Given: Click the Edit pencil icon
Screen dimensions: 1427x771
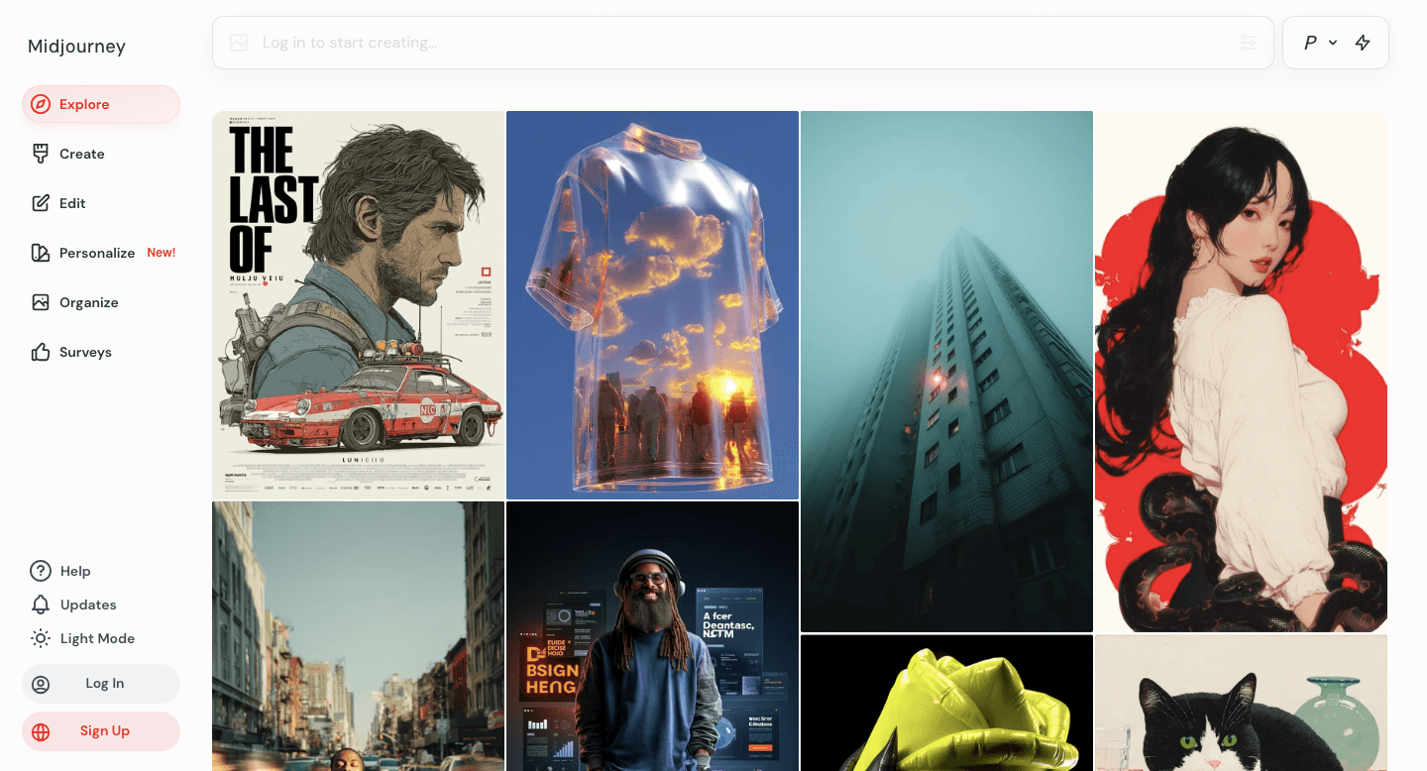Looking at the screenshot, I should tap(41, 203).
